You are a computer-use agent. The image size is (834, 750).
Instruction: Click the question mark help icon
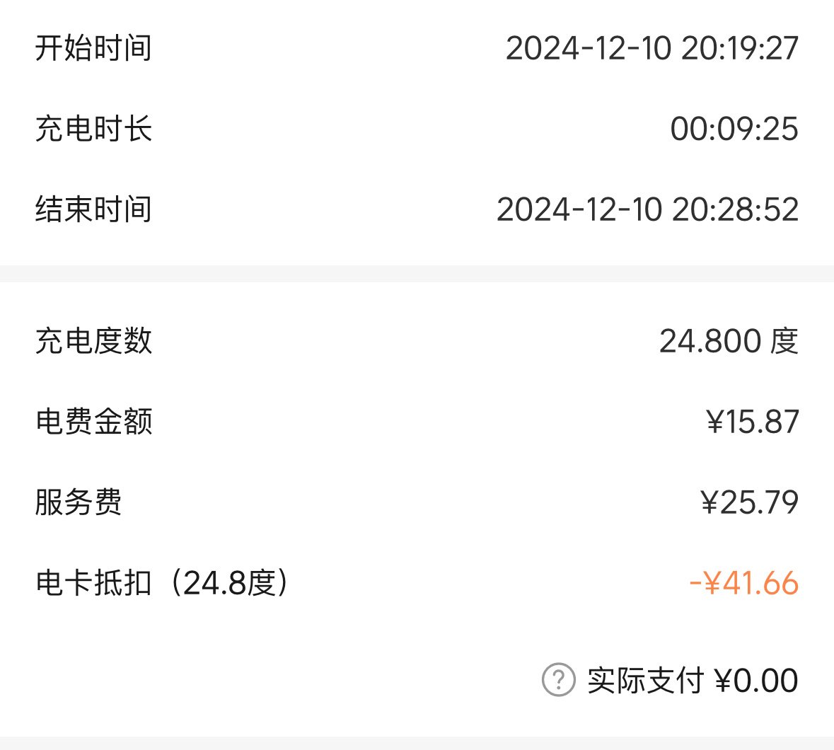pyautogui.click(x=559, y=679)
